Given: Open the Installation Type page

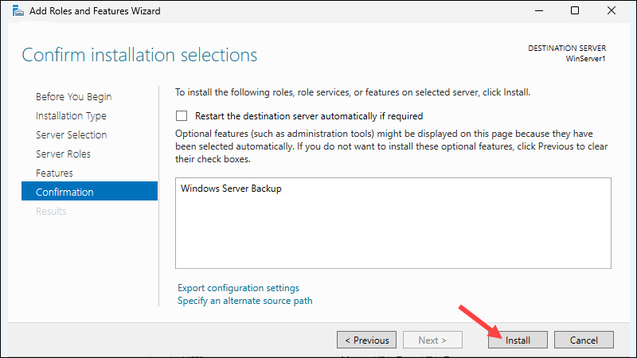Looking at the screenshot, I should [x=71, y=116].
